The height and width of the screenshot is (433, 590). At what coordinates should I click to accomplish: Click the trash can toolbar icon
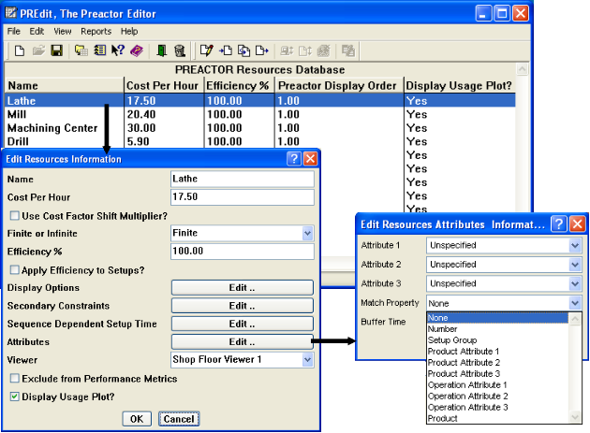[180, 51]
